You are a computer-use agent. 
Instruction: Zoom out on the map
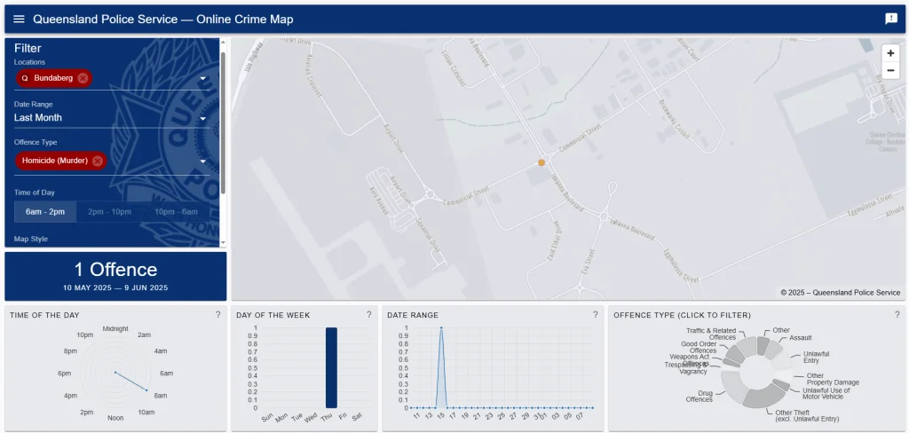[890, 71]
